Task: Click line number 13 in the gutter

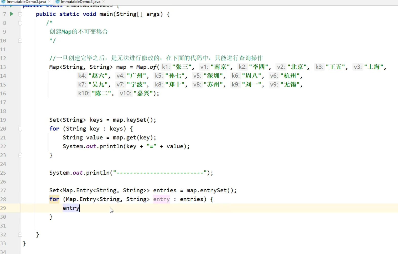Action: coord(3,67)
